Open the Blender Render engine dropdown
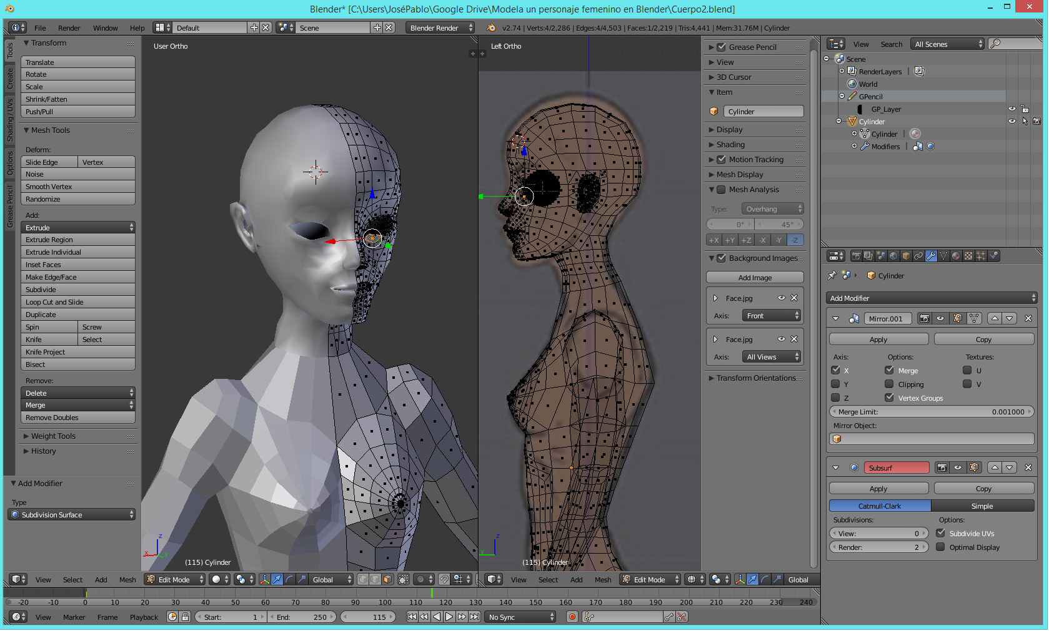 click(x=440, y=28)
